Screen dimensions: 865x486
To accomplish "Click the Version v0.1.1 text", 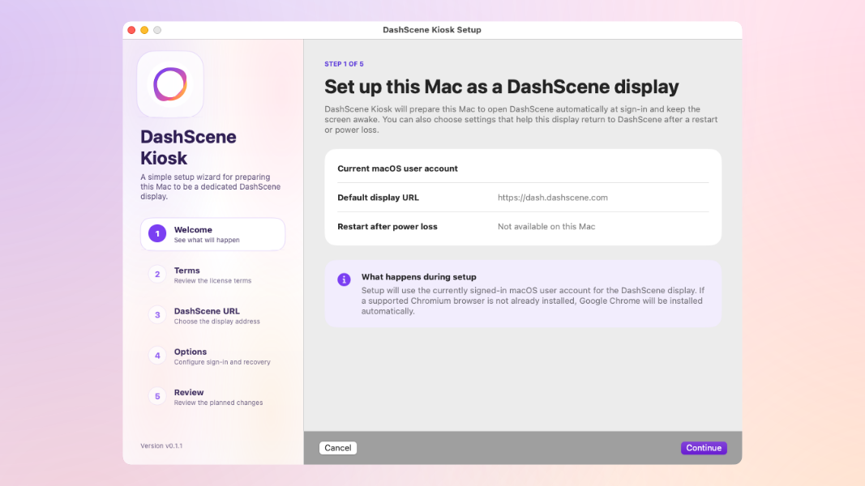I will pos(161,446).
